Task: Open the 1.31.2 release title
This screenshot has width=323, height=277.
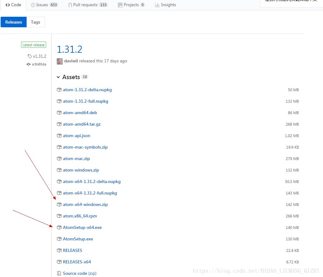Action: click(x=69, y=49)
